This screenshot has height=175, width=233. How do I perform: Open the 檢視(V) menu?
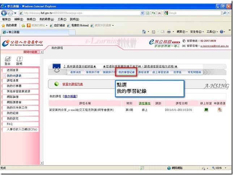pos(31,19)
